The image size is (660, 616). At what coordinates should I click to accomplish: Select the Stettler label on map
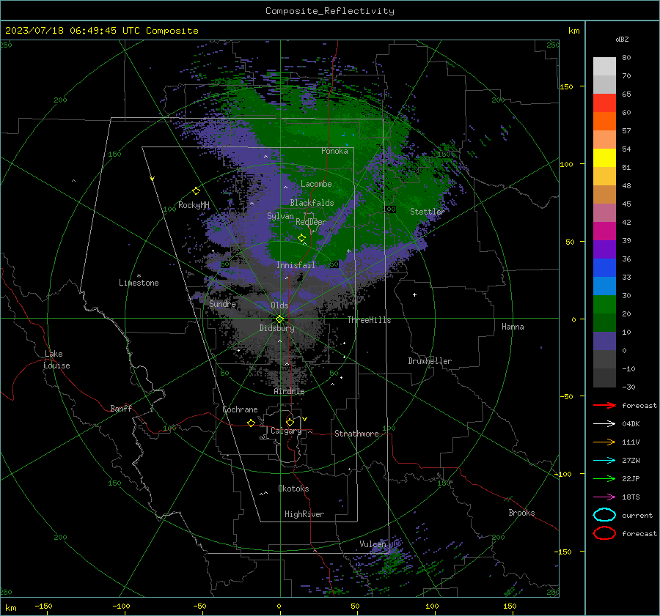(x=428, y=212)
